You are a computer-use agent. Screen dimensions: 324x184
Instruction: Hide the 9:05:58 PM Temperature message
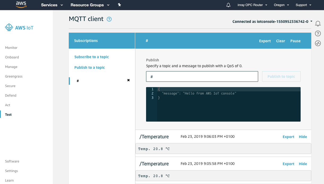pyautogui.click(x=303, y=164)
